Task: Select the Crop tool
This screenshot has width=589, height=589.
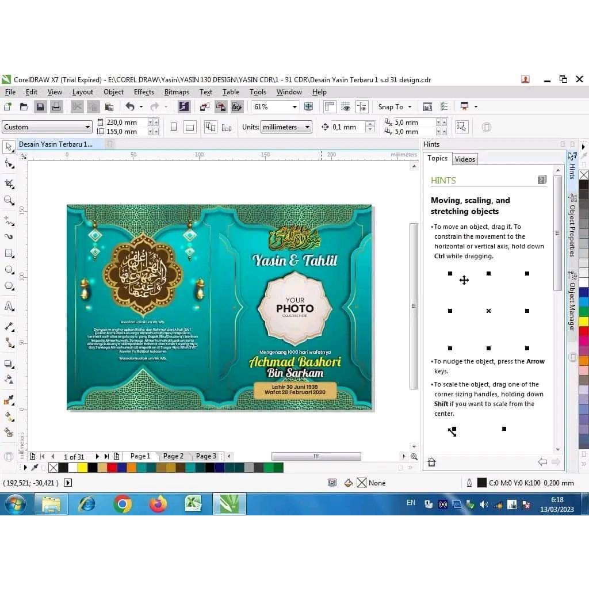Action: [x=9, y=183]
